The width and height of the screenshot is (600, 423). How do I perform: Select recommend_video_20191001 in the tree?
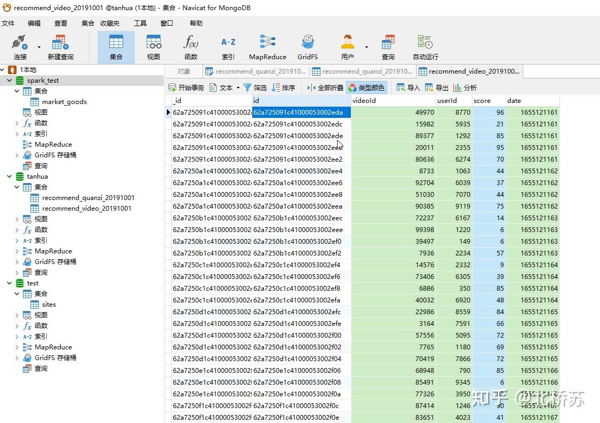point(86,209)
